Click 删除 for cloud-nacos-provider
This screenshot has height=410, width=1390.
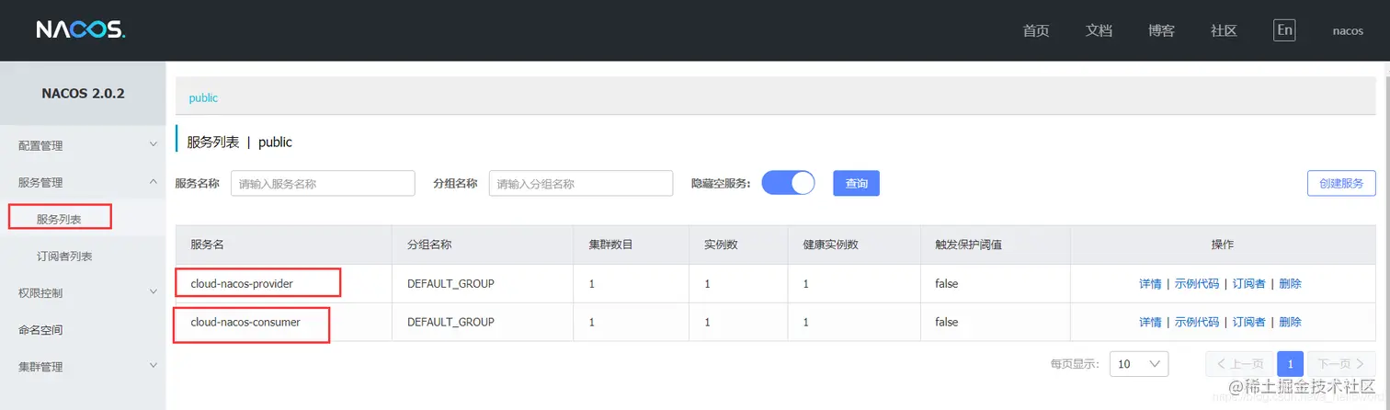(1290, 283)
